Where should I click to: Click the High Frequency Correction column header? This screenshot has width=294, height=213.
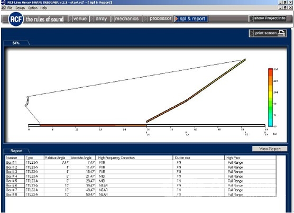pyautogui.click(x=134, y=158)
